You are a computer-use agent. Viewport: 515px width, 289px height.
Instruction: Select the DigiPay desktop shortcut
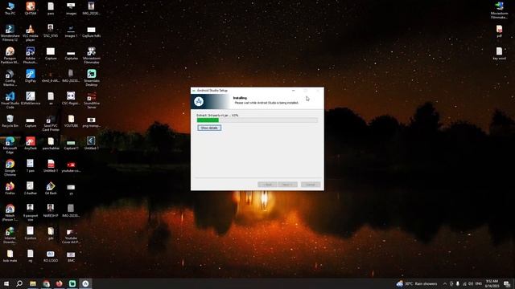[31, 76]
